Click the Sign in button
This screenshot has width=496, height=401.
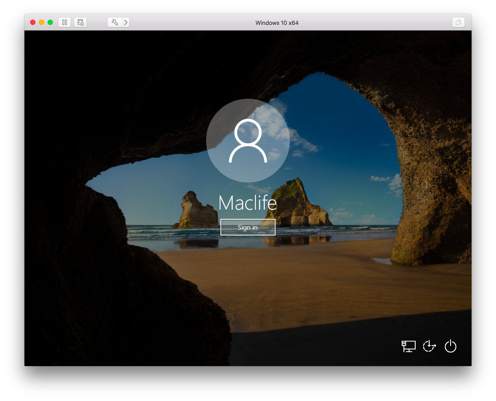pyautogui.click(x=248, y=227)
